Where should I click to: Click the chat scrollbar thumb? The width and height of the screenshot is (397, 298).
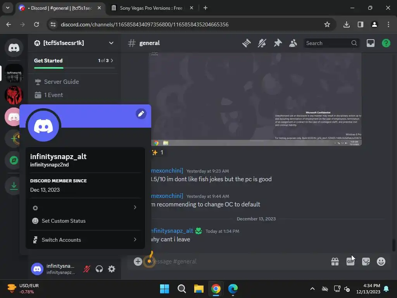394,245
